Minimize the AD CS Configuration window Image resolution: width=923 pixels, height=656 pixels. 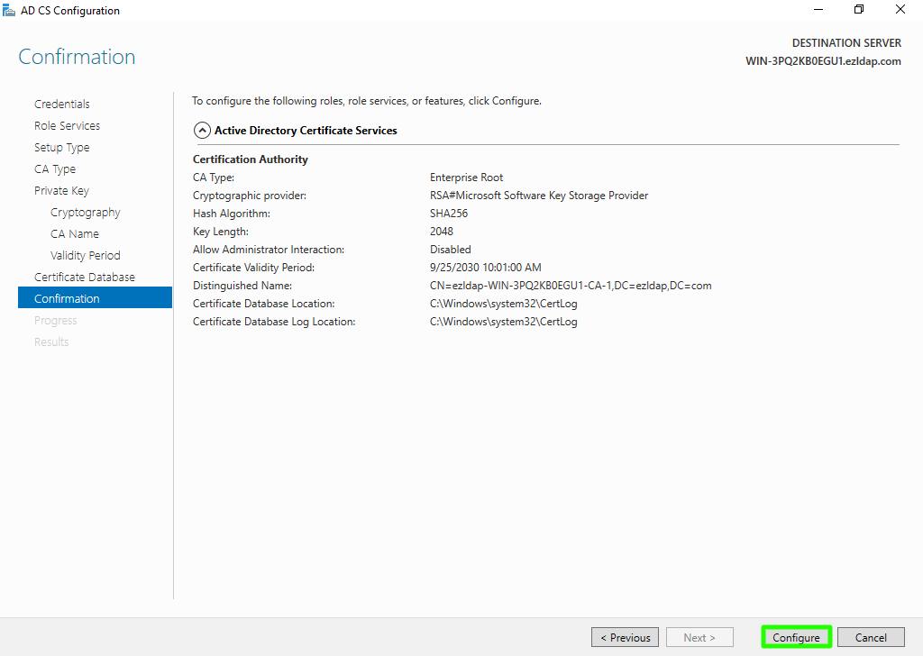[817, 10]
